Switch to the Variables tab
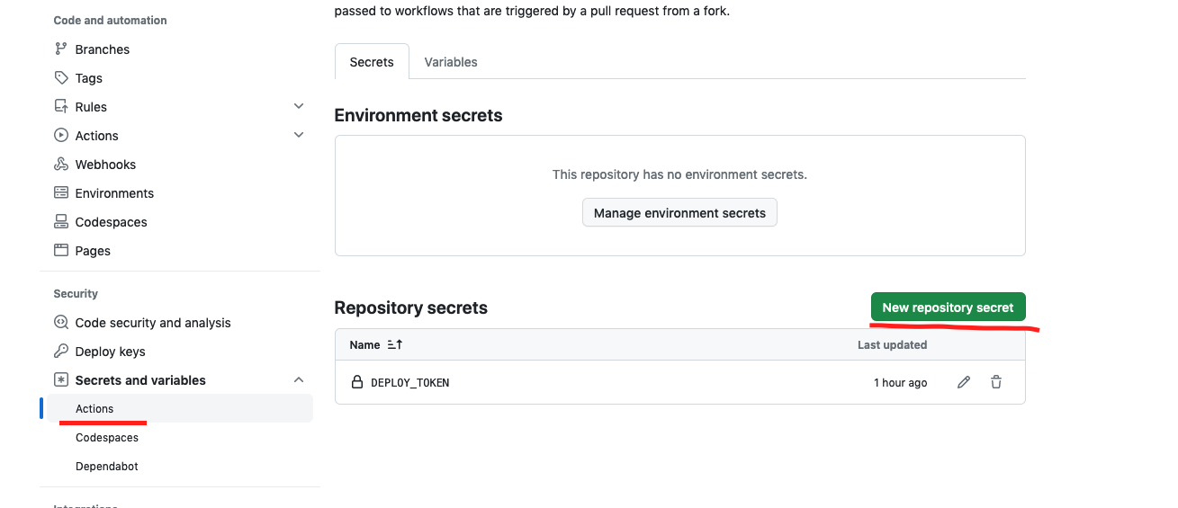 [451, 62]
